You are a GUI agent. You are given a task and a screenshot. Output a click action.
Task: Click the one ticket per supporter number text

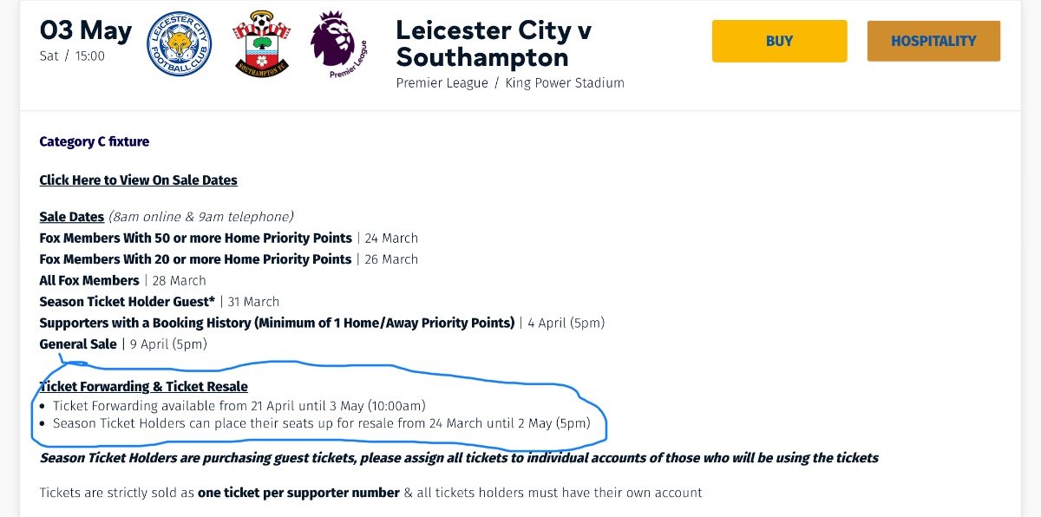click(x=298, y=493)
